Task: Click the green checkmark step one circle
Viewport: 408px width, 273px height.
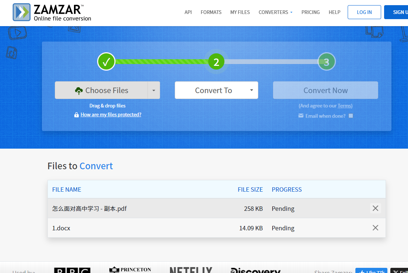Action: point(106,61)
